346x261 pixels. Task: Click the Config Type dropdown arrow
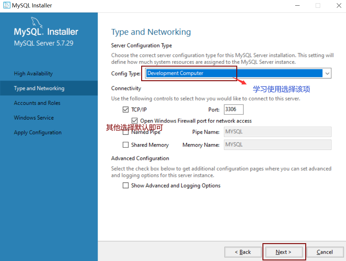pyautogui.click(x=326, y=73)
